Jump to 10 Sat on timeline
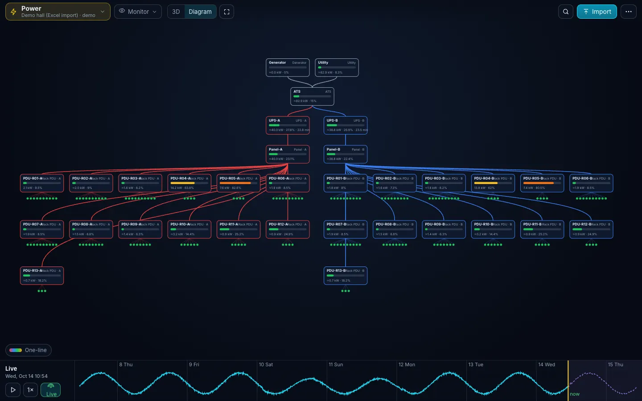 coord(266,364)
